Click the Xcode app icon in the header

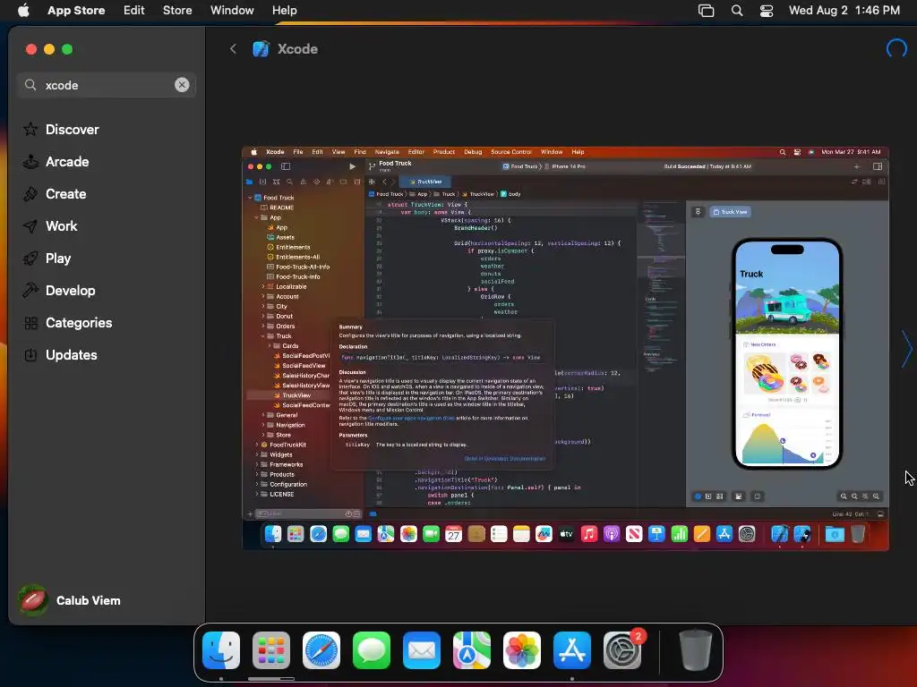pyautogui.click(x=261, y=49)
